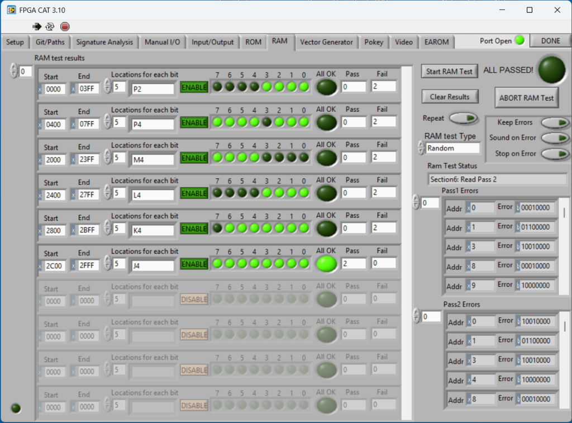Click the bit 7 LED in the K4 row

point(217,228)
